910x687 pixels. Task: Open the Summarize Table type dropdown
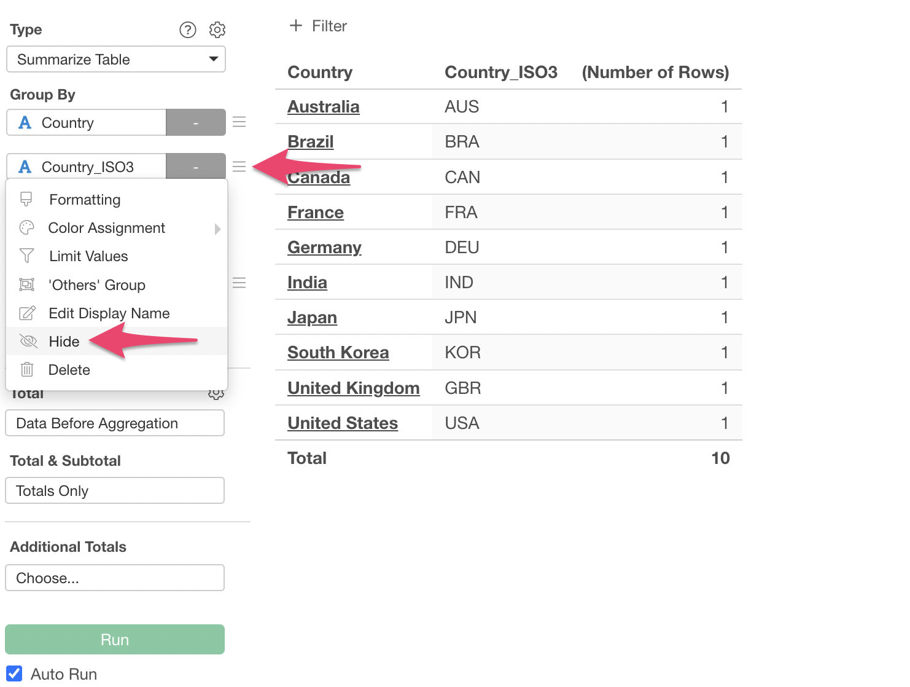(x=116, y=60)
